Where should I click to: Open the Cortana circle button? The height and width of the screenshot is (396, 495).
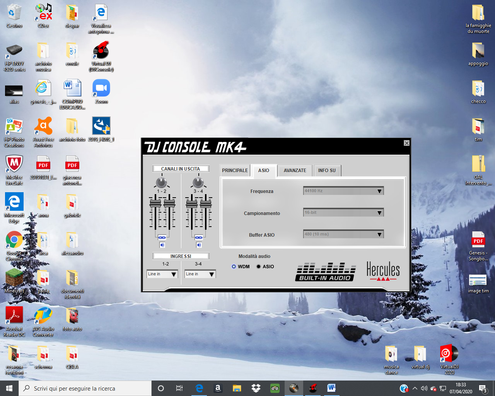click(161, 388)
